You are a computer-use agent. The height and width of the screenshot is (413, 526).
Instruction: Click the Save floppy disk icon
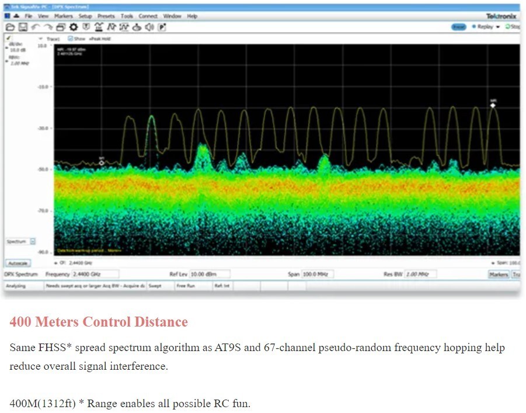click(x=23, y=27)
